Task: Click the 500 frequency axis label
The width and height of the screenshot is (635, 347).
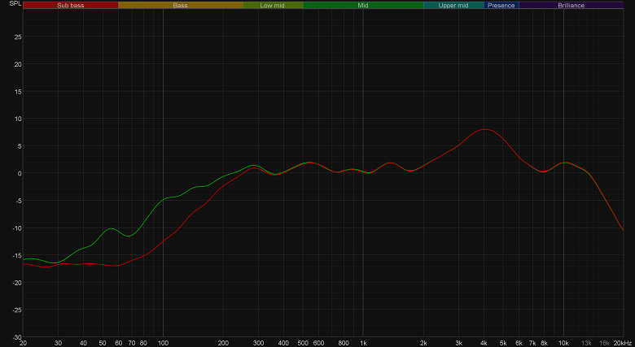Action: click(303, 344)
